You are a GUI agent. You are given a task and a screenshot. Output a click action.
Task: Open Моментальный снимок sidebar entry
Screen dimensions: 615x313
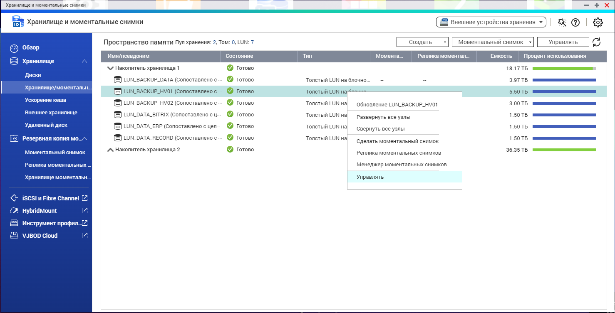(x=55, y=153)
